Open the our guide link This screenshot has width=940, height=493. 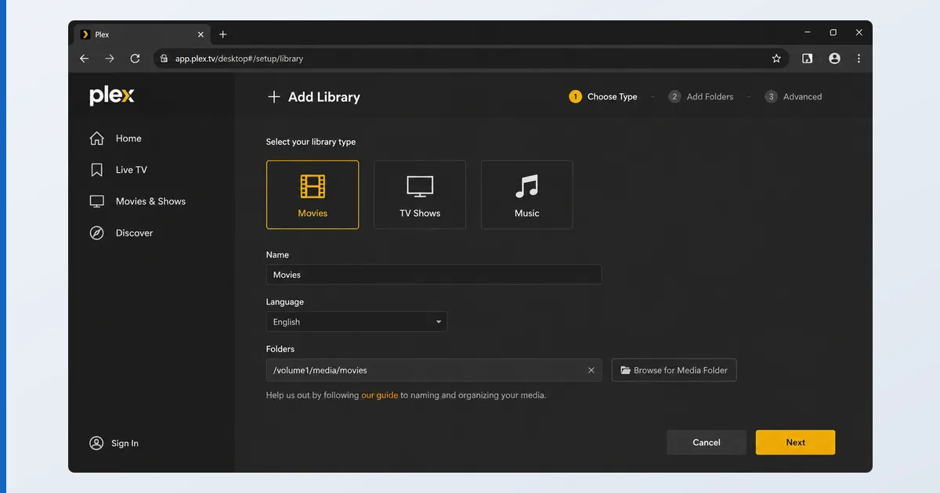point(380,395)
